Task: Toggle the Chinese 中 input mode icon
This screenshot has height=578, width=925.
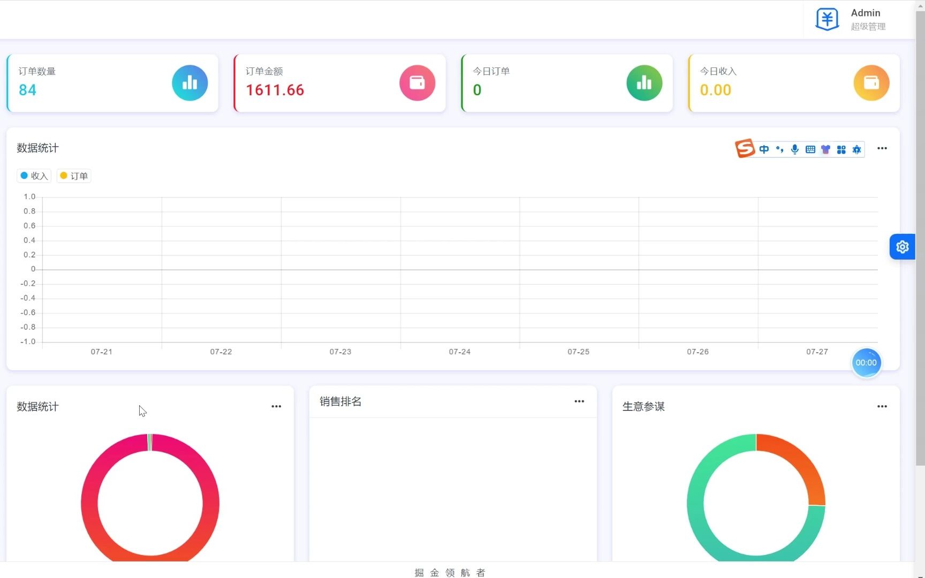Action: [764, 149]
